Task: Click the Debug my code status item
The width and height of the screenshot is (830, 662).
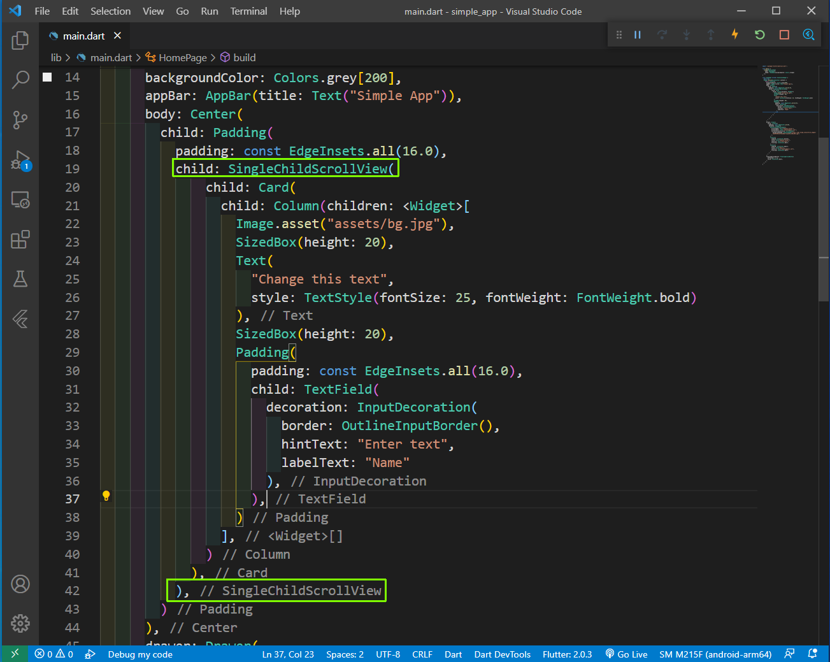Action: tap(140, 654)
